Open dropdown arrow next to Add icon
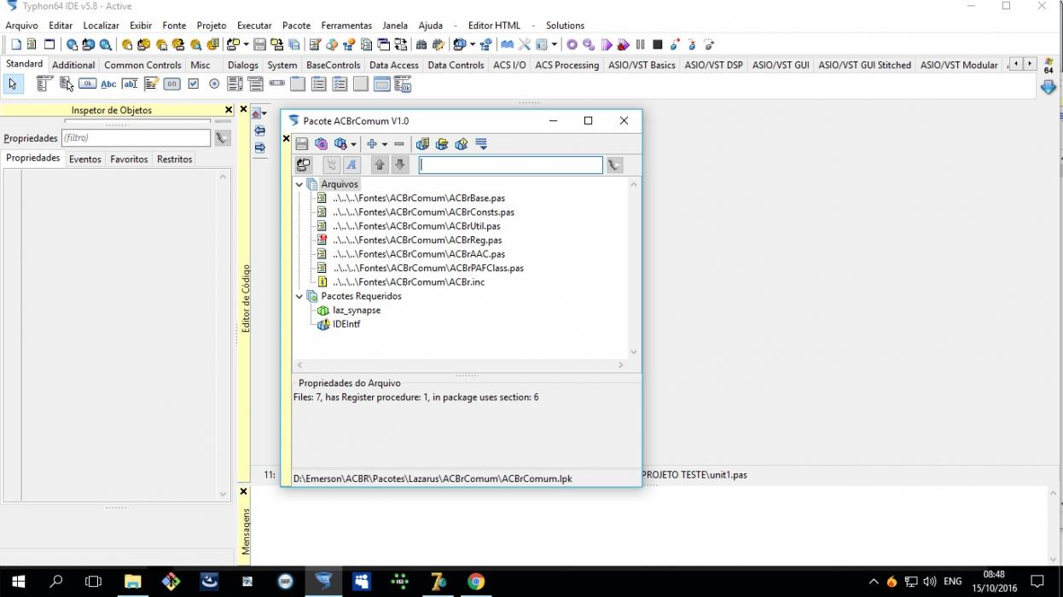The height and width of the screenshot is (597, 1063). click(x=385, y=144)
